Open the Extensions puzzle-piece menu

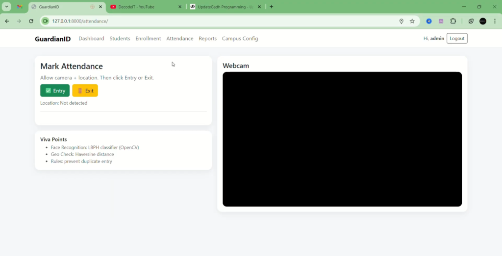(x=453, y=21)
